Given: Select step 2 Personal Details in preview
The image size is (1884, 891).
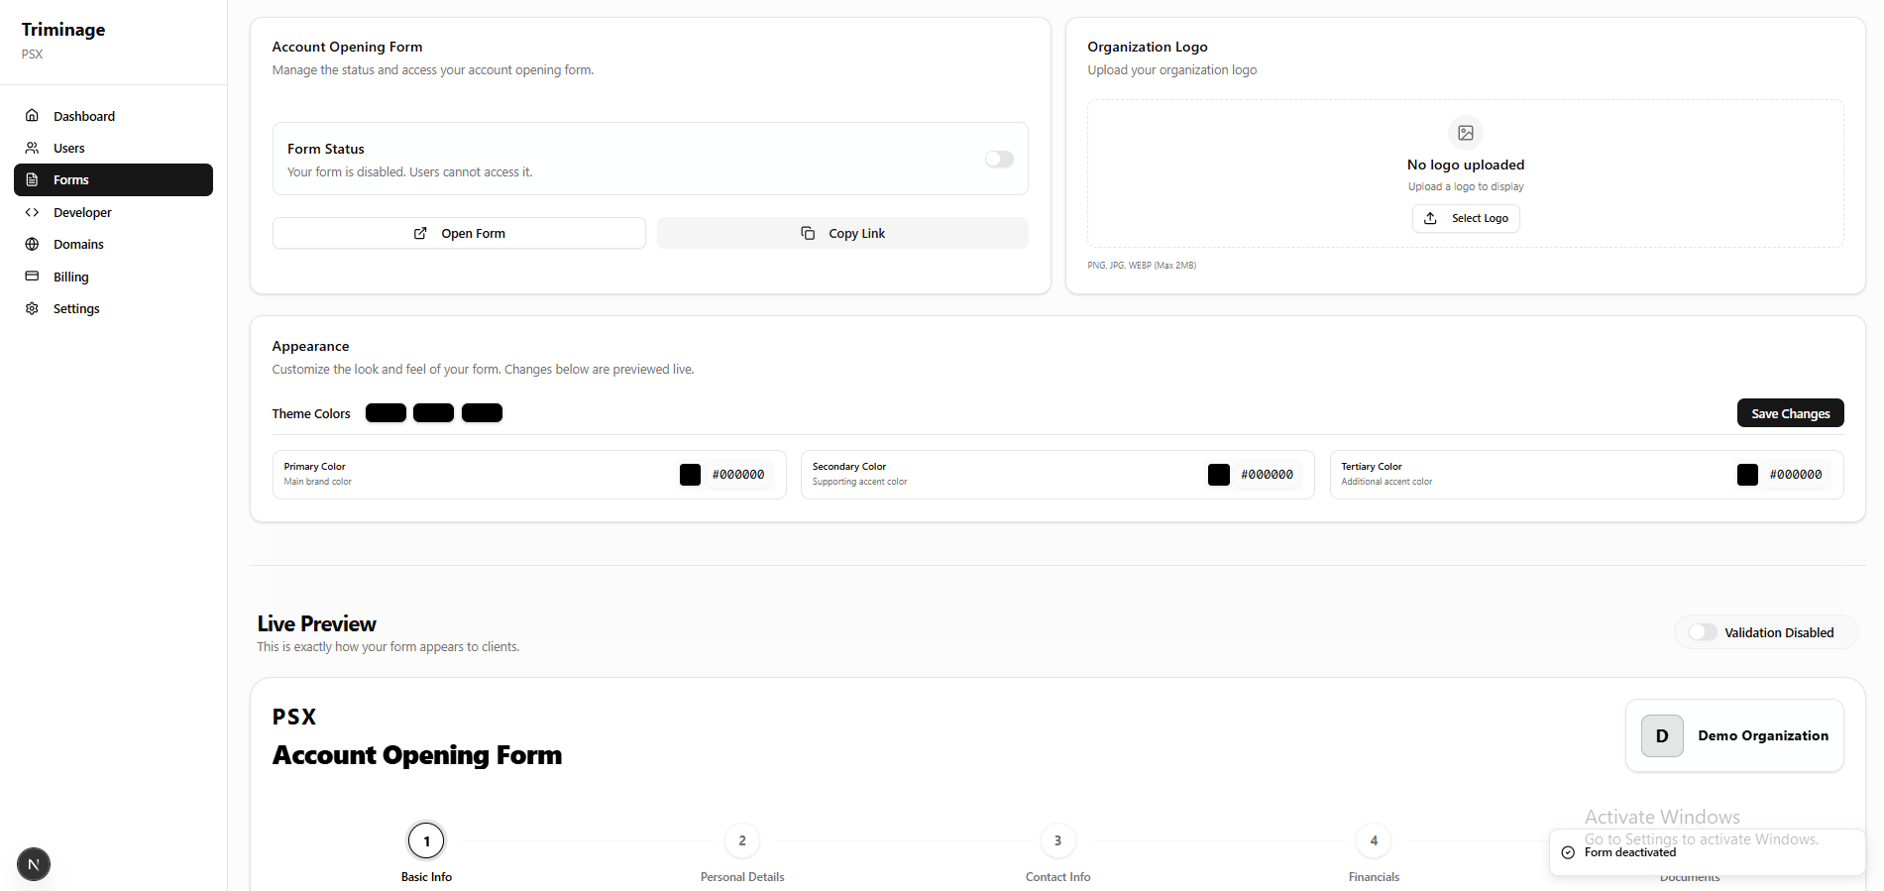Looking at the screenshot, I should pyautogui.click(x=741, y=841).
